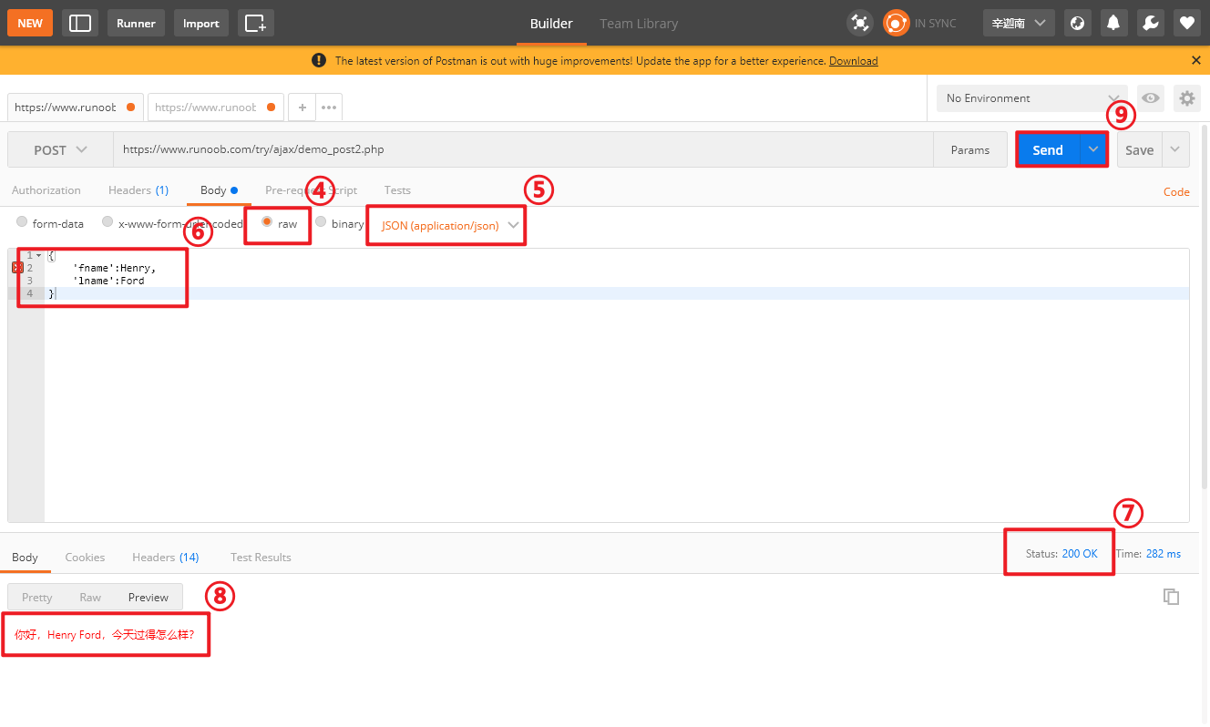
Task: Open the response Body tab
Action: pyautogui.click(x=25, y=557)
